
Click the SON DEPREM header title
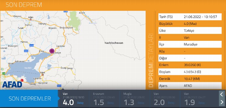point(24,5)
